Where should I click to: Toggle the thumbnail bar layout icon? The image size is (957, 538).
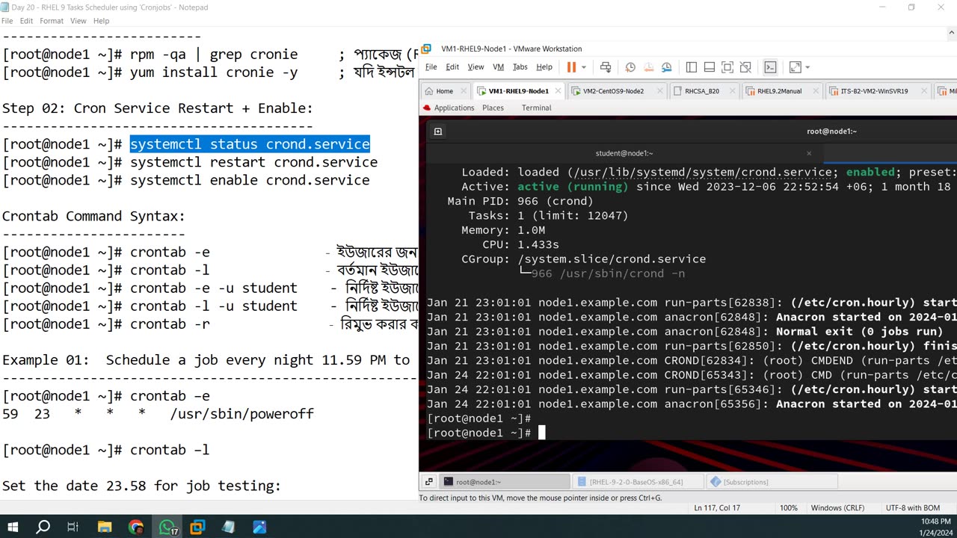710,67
